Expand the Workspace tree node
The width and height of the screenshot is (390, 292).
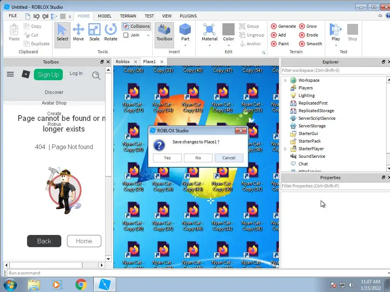285,80
